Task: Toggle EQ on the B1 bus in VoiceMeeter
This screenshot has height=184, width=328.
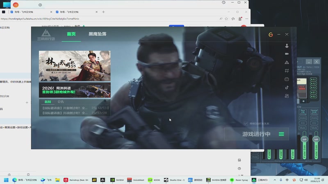Action: tap(303, 123)
